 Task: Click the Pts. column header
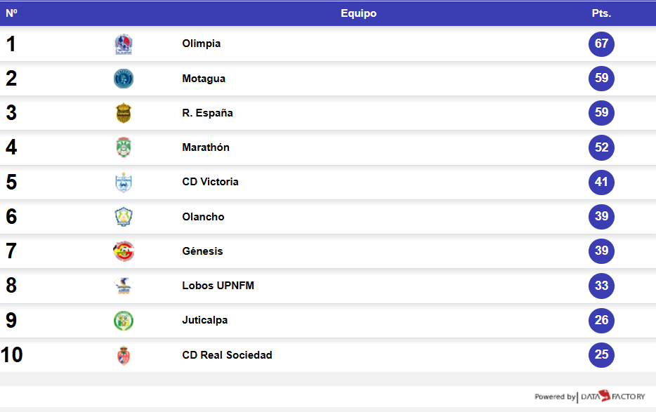click(601, 13)
